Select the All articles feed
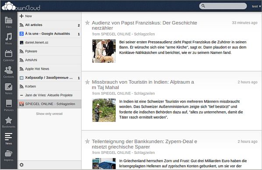The height and width of the screenshot is (170, 262). [50, 25]
